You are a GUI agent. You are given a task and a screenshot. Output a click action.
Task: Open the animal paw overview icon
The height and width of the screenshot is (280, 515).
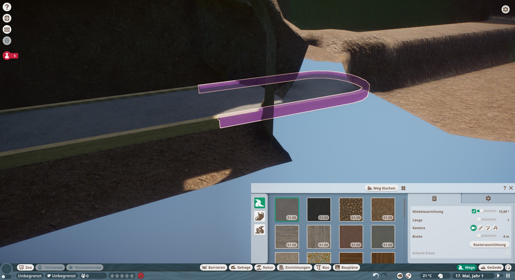(x=7, y=18)
